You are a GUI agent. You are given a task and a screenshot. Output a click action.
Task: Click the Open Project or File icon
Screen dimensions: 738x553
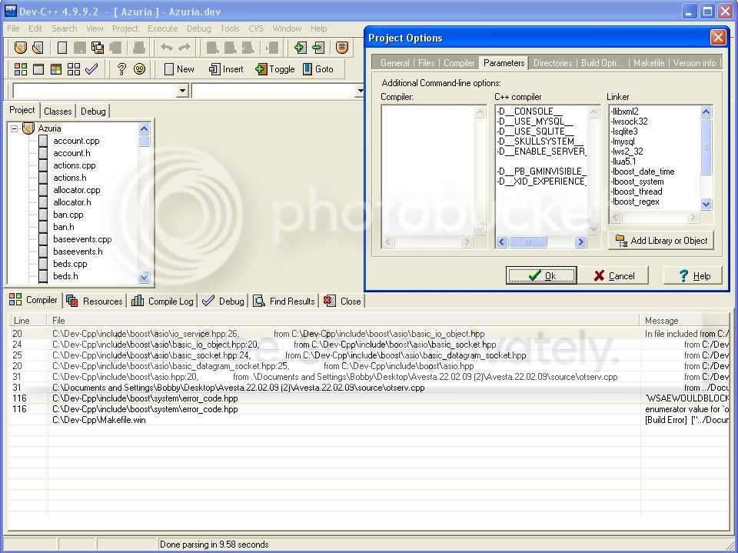point(38,48)
